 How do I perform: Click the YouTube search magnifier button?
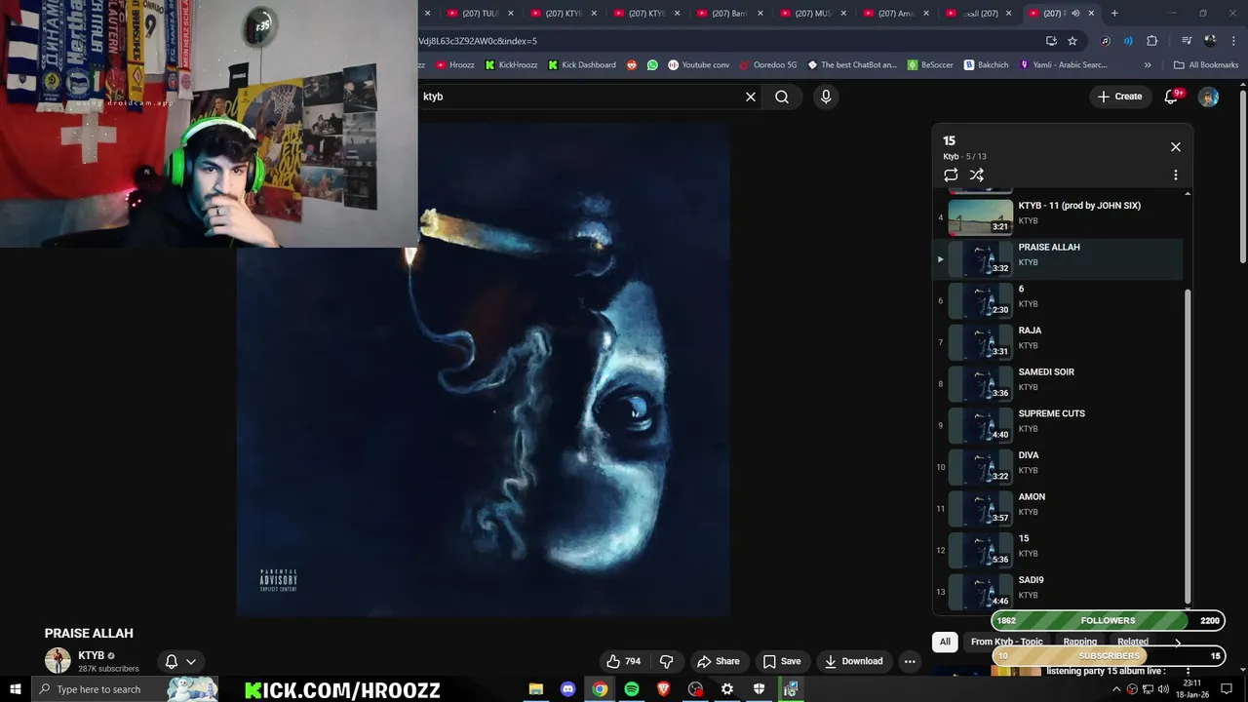coord(782,97)
